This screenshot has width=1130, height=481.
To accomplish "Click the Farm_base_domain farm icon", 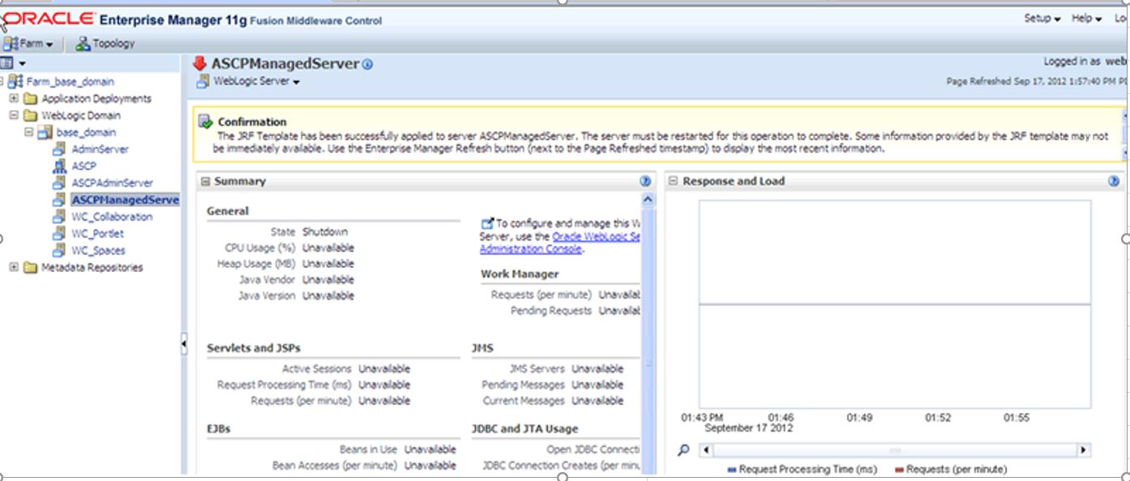I will [x=16, y=82].
